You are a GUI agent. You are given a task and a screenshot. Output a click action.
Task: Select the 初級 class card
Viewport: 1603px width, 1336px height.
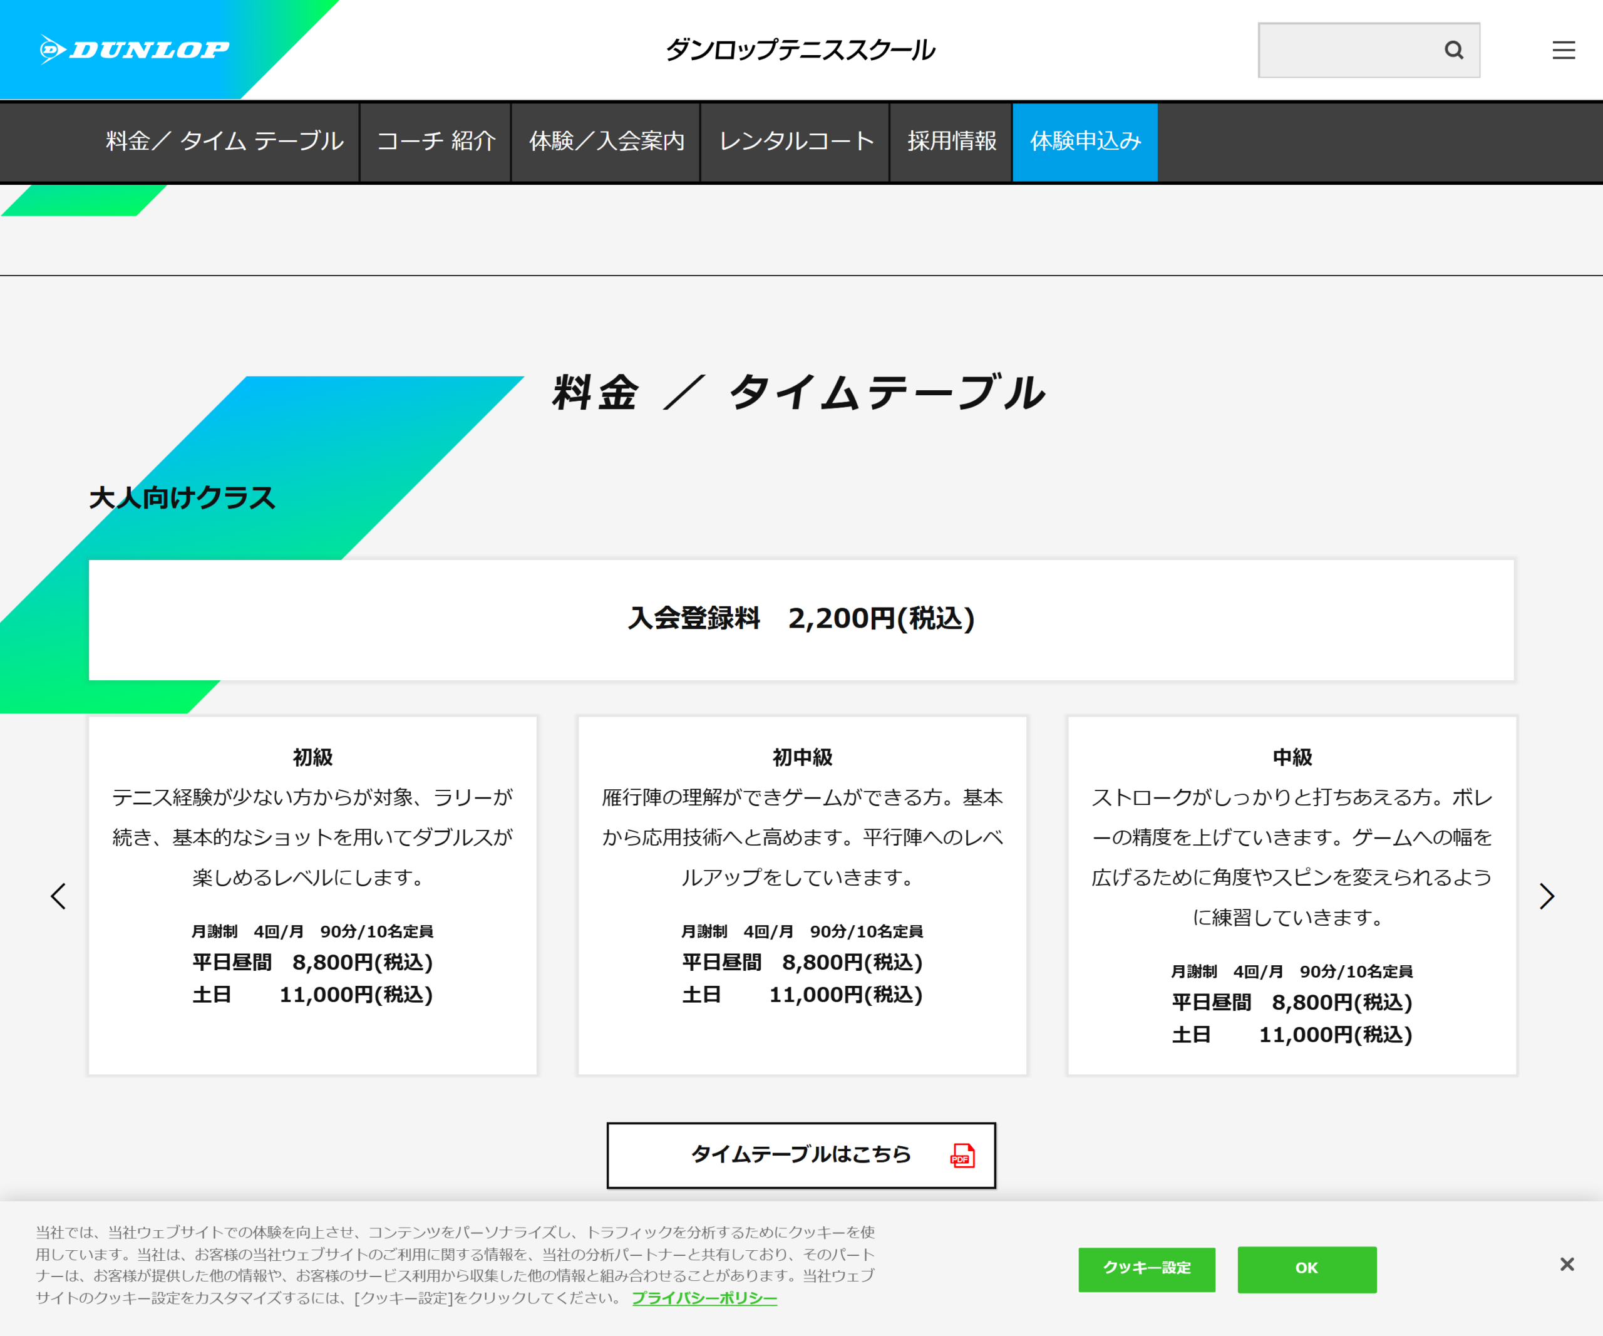pyautogui.click(x=312, y=895)
